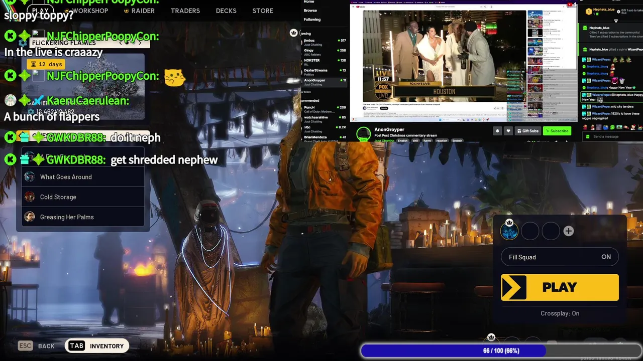
Task: Expand Show More in followed channels
Action: pos(307,92)
